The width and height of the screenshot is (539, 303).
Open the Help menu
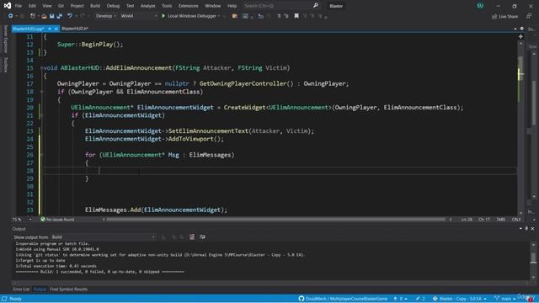click(232, 6)
